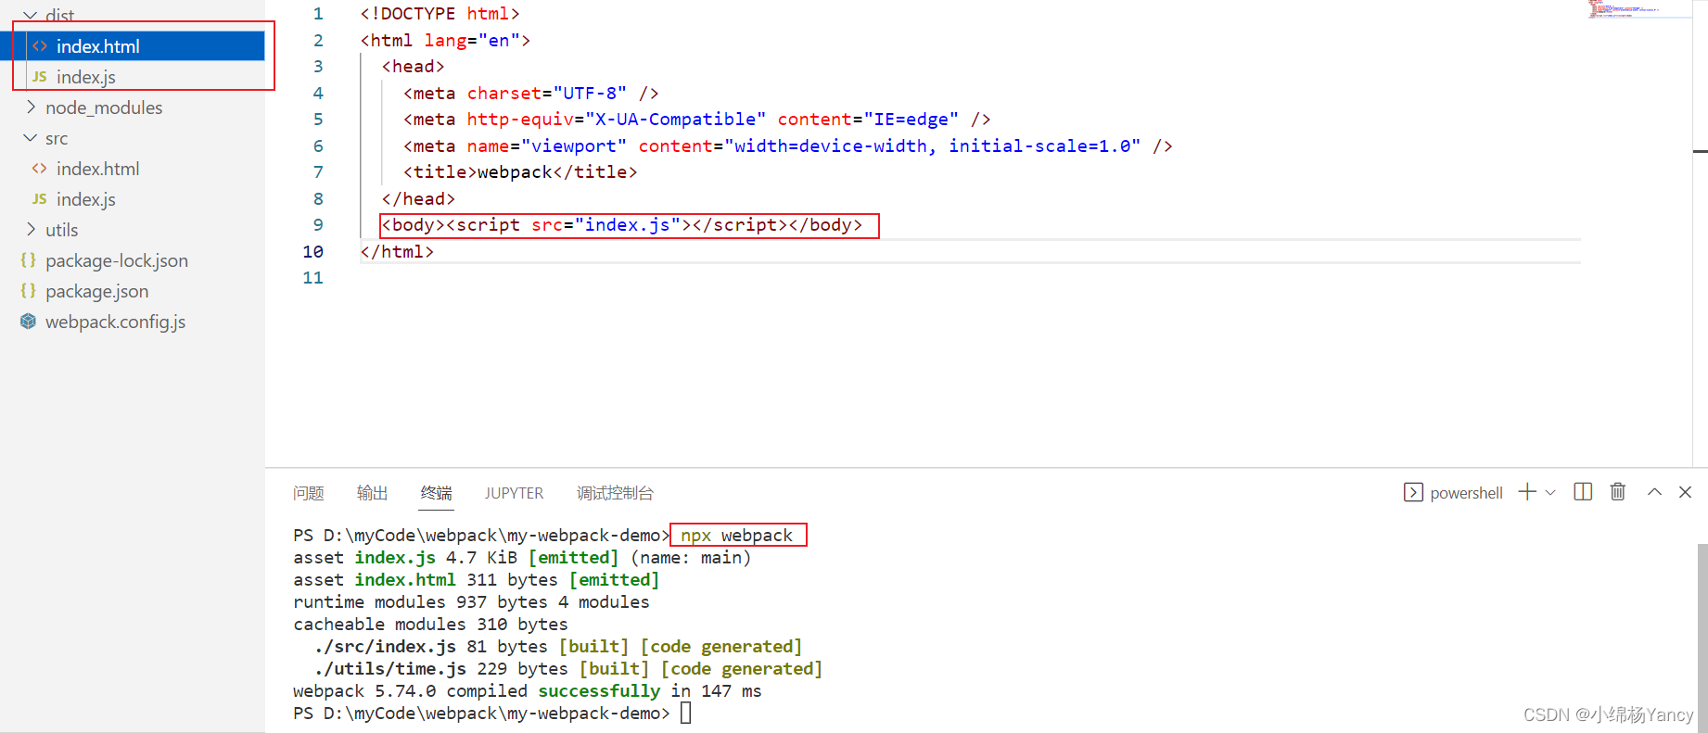
Task: Click the HTML icon of src index.html
Action: coord(40,169)
